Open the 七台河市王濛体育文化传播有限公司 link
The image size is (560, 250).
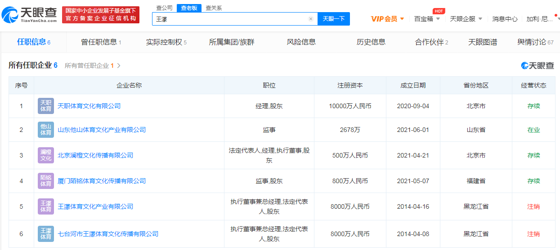pos(108,234)
